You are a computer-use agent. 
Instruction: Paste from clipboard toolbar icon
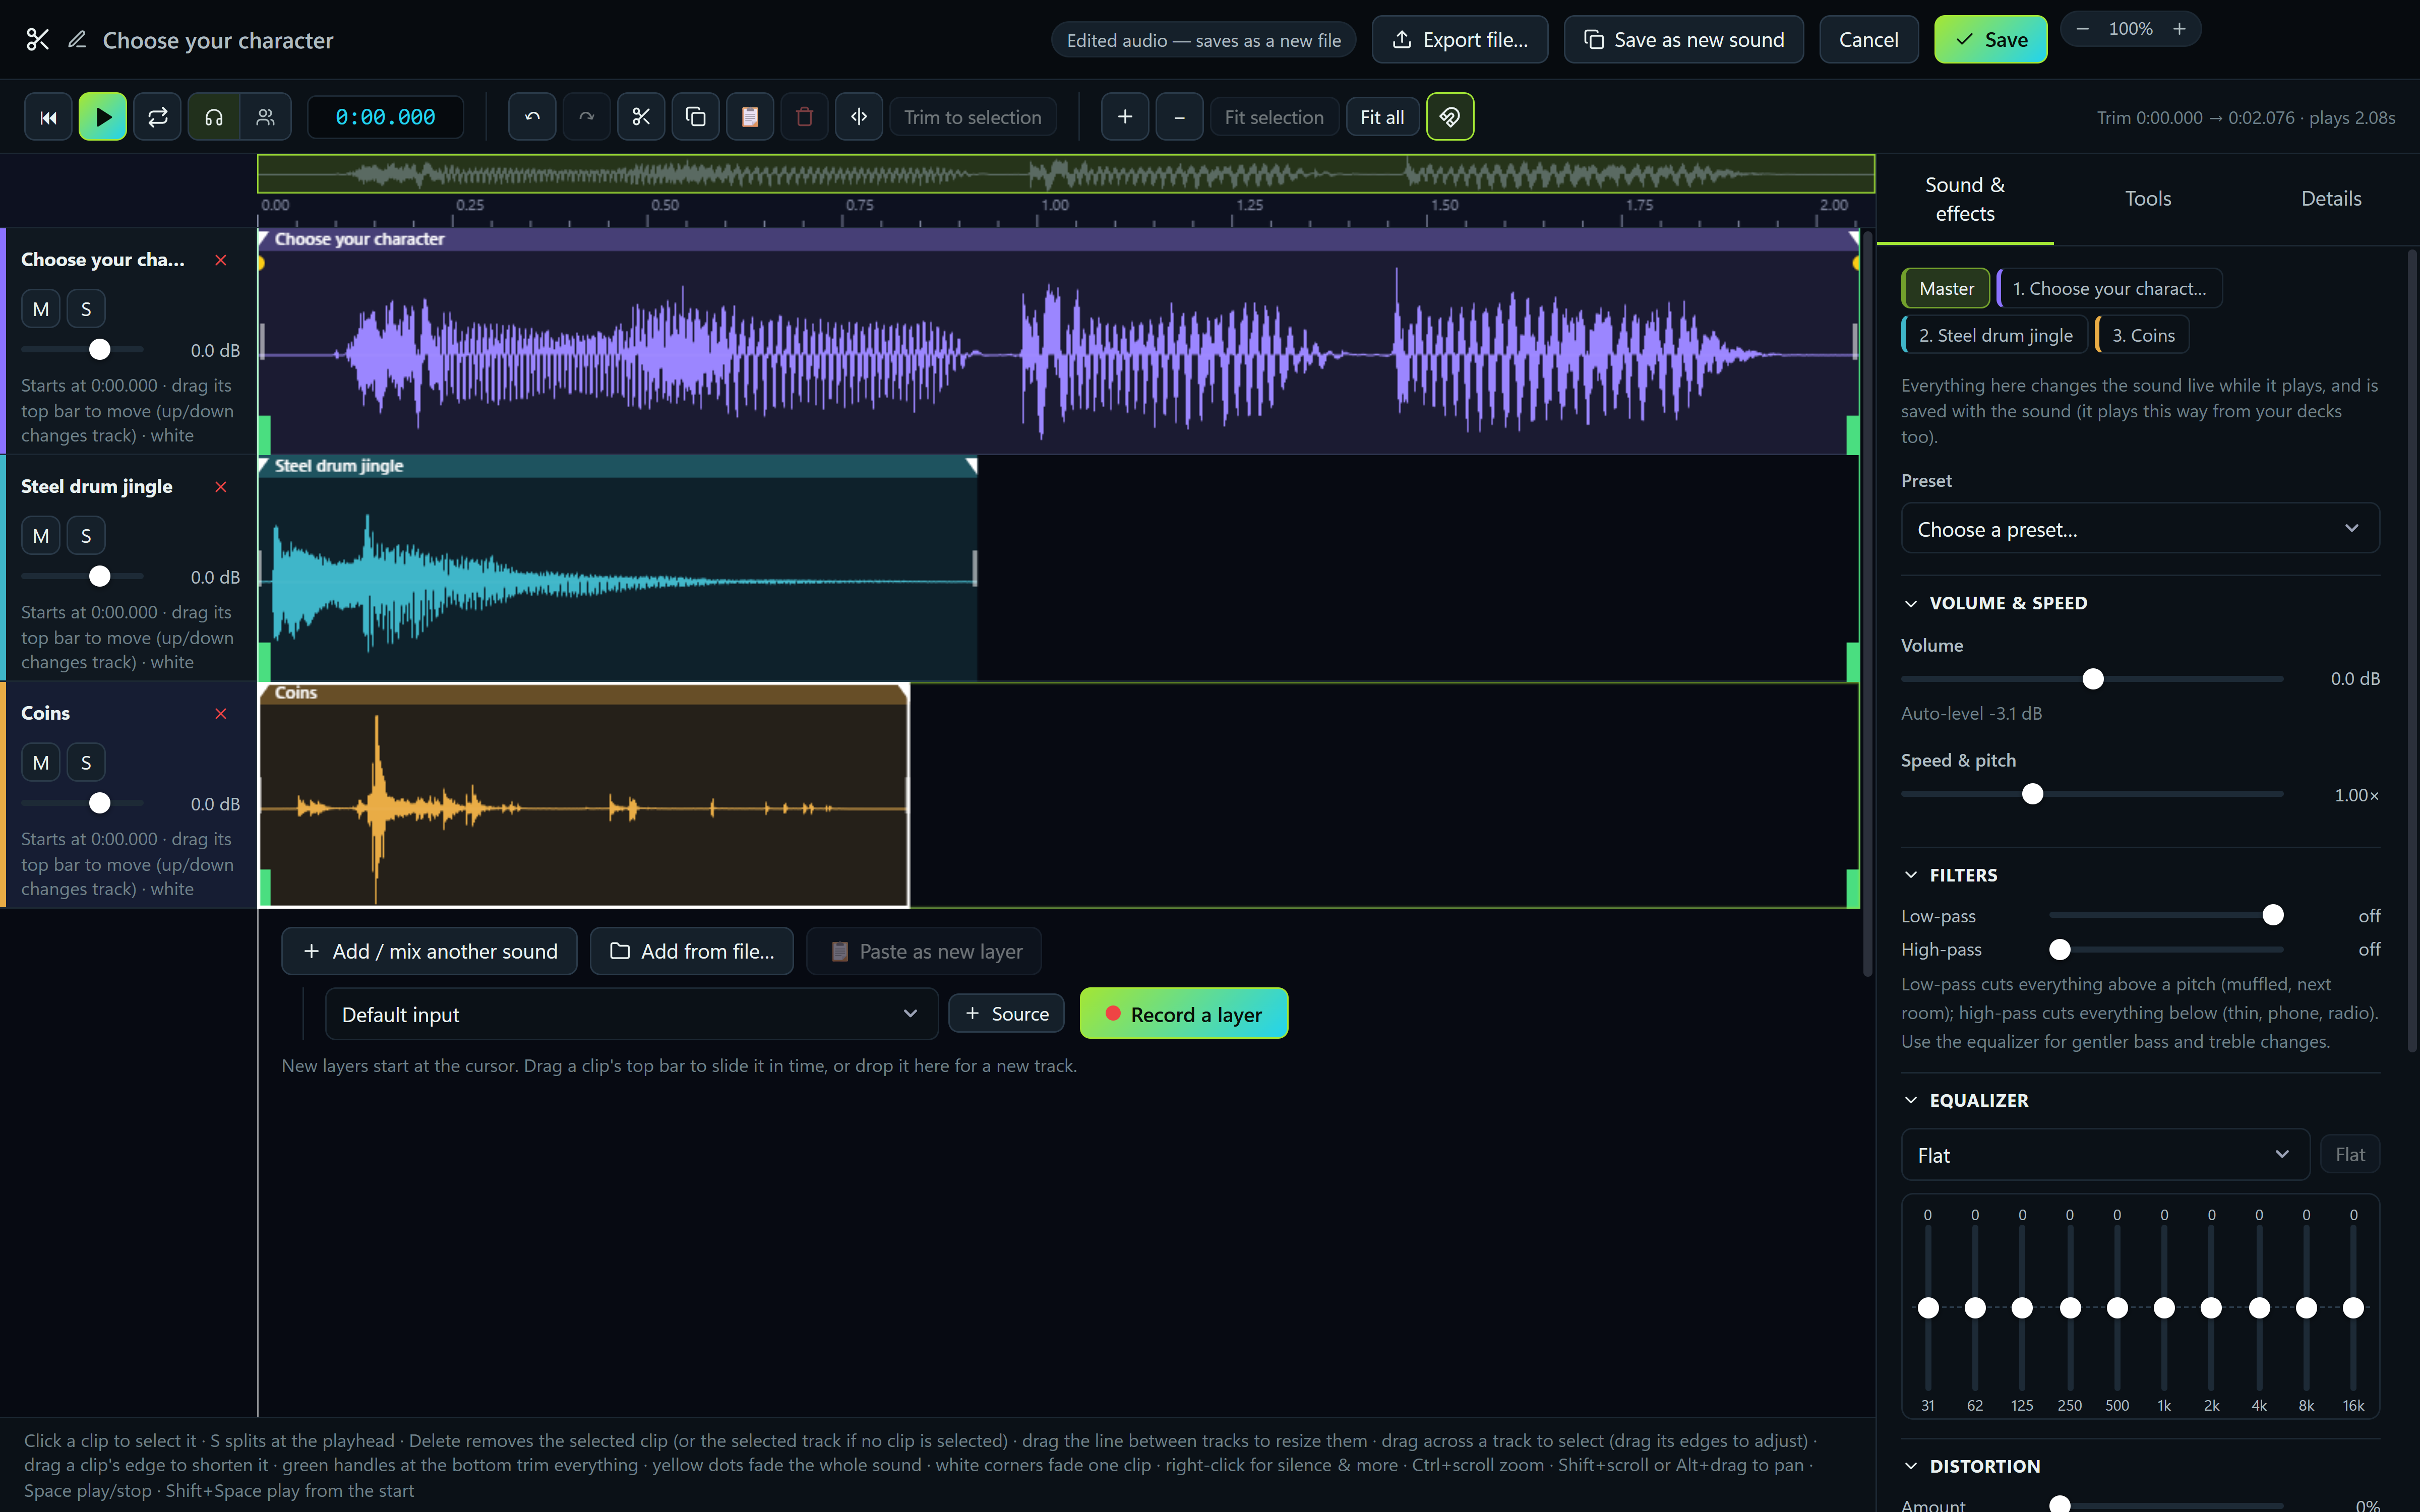[750, 117]
